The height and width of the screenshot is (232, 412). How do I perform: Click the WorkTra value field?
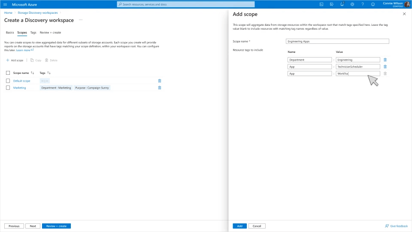click(358, 73)
